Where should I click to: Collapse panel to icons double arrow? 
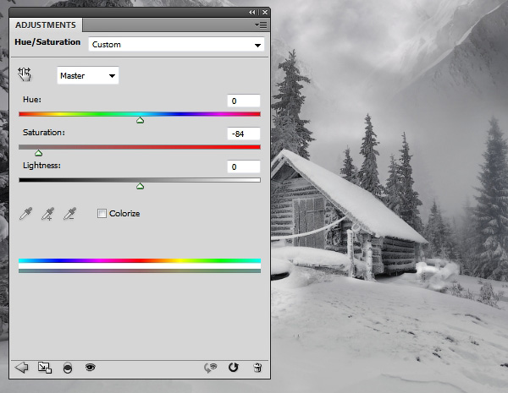[251, 13]
